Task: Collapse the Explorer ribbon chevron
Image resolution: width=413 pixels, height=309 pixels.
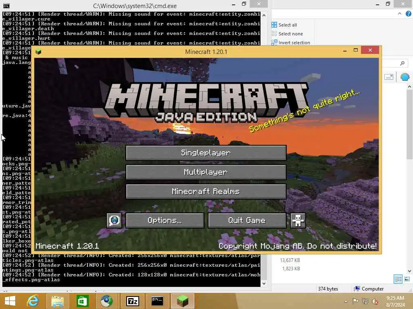Action: point(400,14)
